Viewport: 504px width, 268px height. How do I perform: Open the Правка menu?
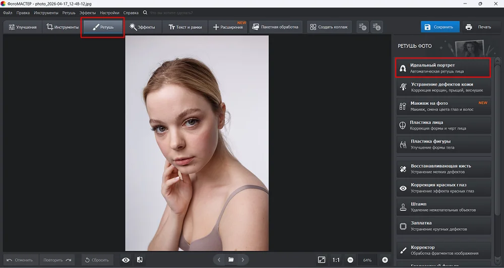tap(23, 13)
